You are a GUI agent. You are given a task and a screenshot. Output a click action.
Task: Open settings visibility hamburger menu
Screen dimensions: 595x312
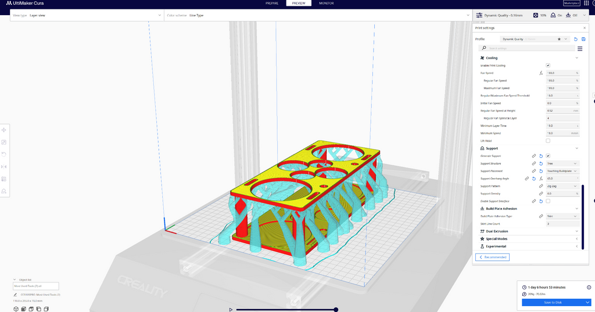click(580, 49)
